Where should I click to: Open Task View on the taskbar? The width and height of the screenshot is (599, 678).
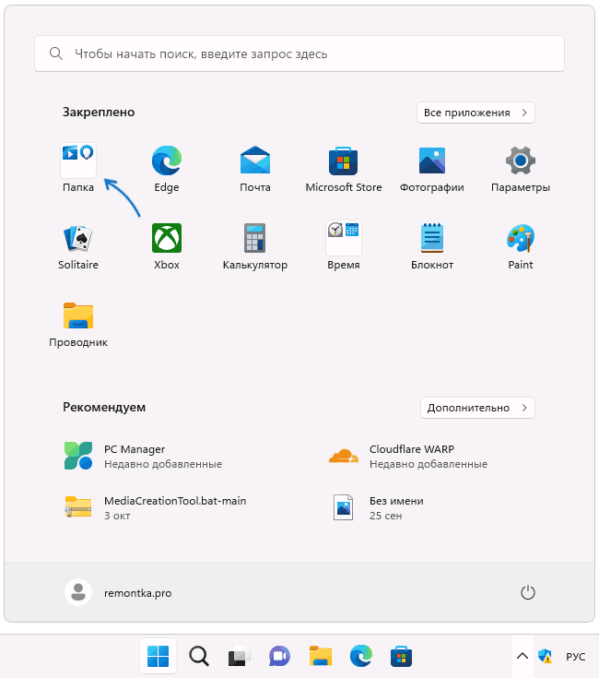[x=239, y=656]
